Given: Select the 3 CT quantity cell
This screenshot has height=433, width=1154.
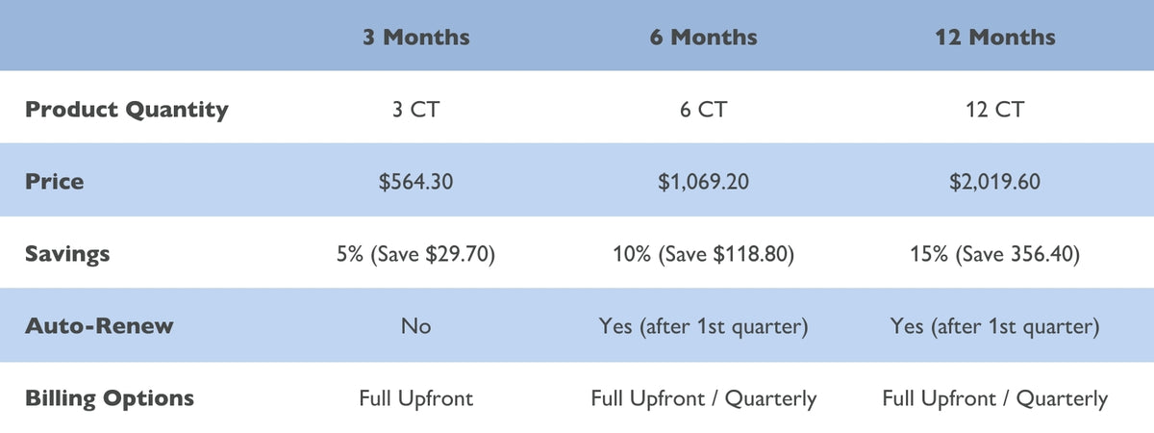Looking at the screenshot, I should click(x=415, y=110).
